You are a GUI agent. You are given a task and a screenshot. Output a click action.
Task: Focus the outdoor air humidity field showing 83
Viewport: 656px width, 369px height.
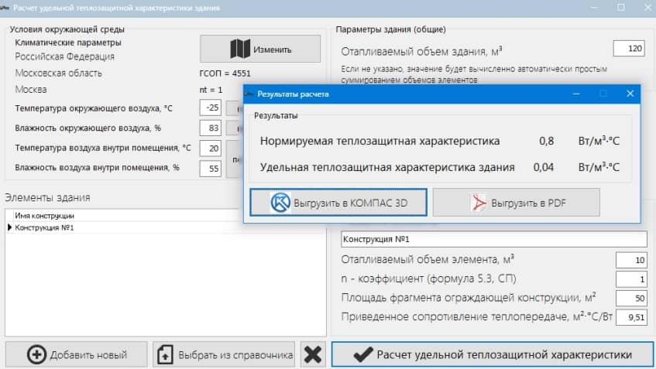click(210, 128)
